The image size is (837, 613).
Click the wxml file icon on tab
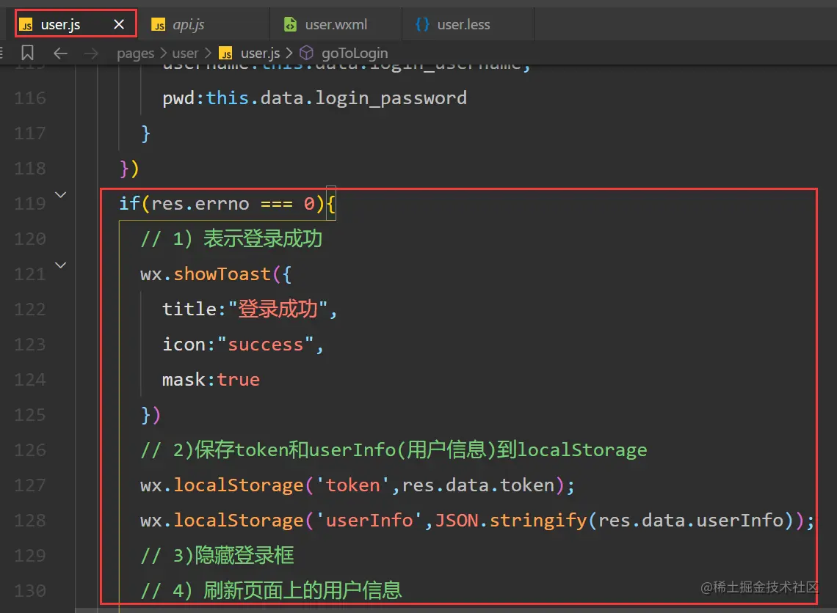point(290,24)
